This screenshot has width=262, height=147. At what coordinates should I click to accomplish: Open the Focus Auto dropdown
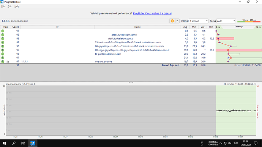(226, 21)
